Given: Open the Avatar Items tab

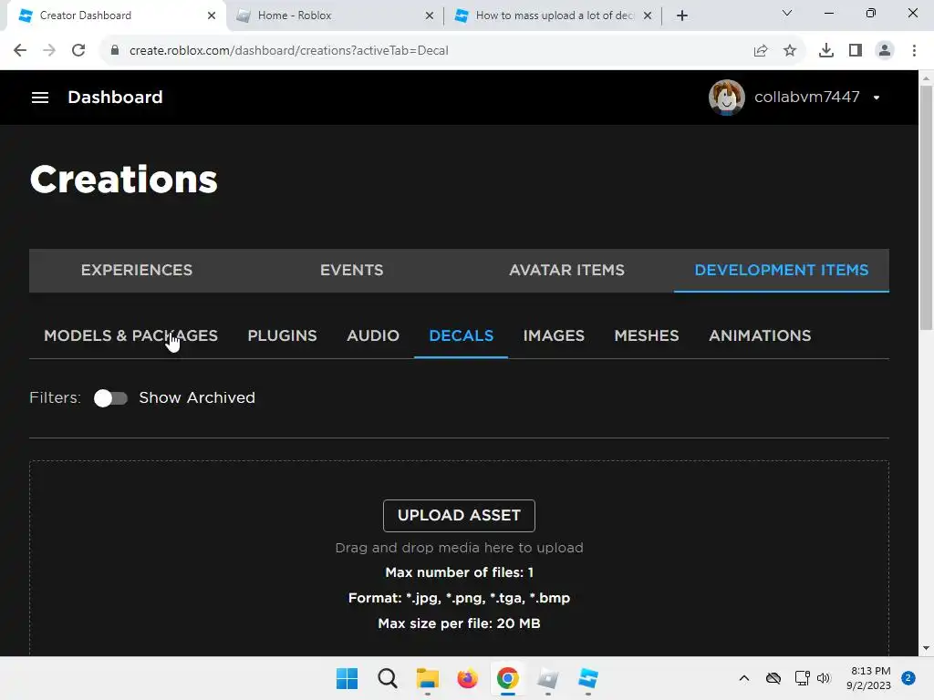Looking at the screenshot, I should click(566, 270).
